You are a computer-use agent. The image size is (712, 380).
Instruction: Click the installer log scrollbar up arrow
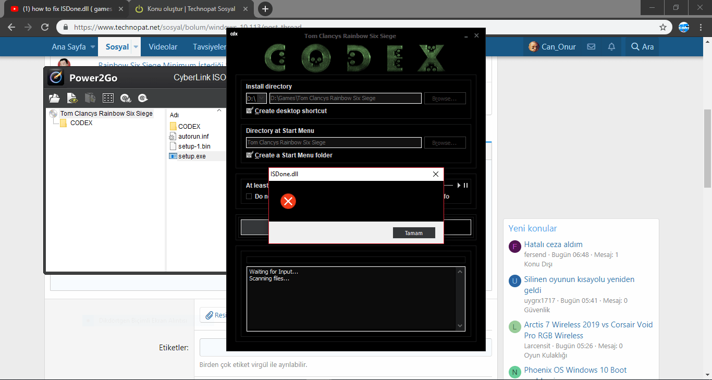click(x=460, y=271)
